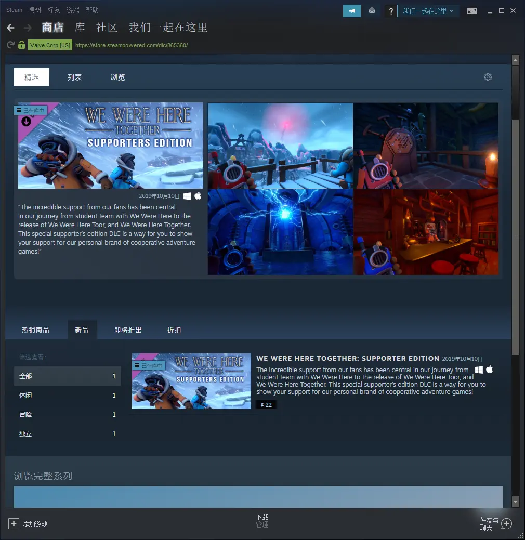The width and height of the screenshot is (525, 540).
Task: Click the vertical scrollbar thumb
Action: coord(515,237)
